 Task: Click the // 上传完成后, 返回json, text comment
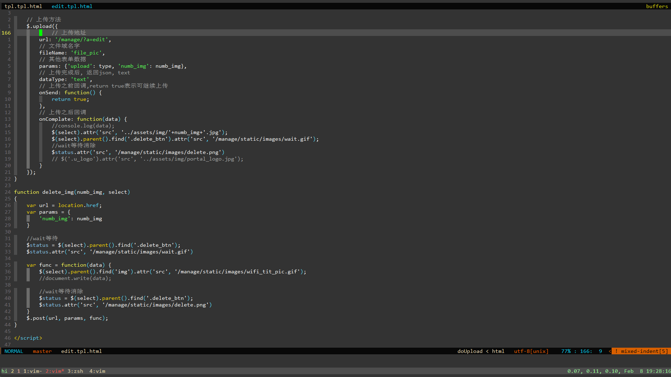click(x=85, y=73)
